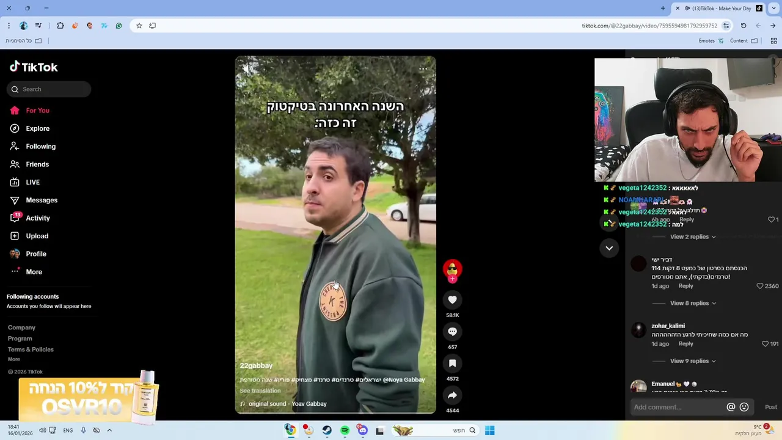Open the tab search dropdown
The height and width of the screenshot is (440, 782).
pos(773,9)
